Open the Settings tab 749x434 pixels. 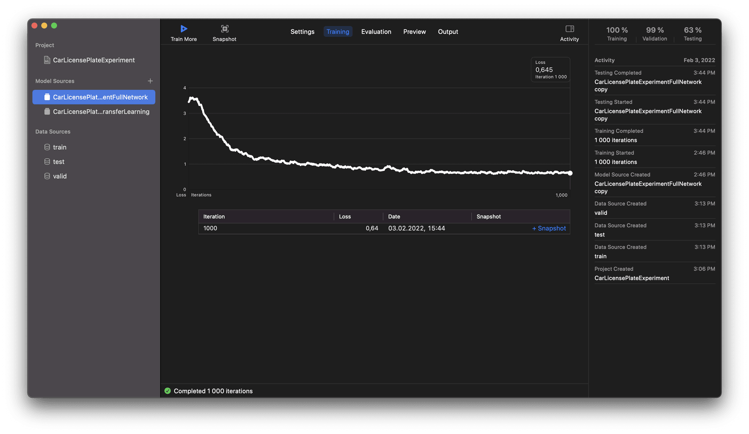click(302, 31)
